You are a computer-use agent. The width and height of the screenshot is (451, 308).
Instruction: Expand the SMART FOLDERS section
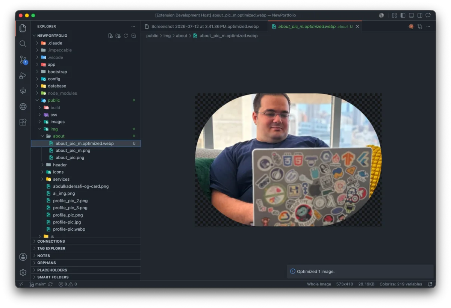click(x=86, y=277)
